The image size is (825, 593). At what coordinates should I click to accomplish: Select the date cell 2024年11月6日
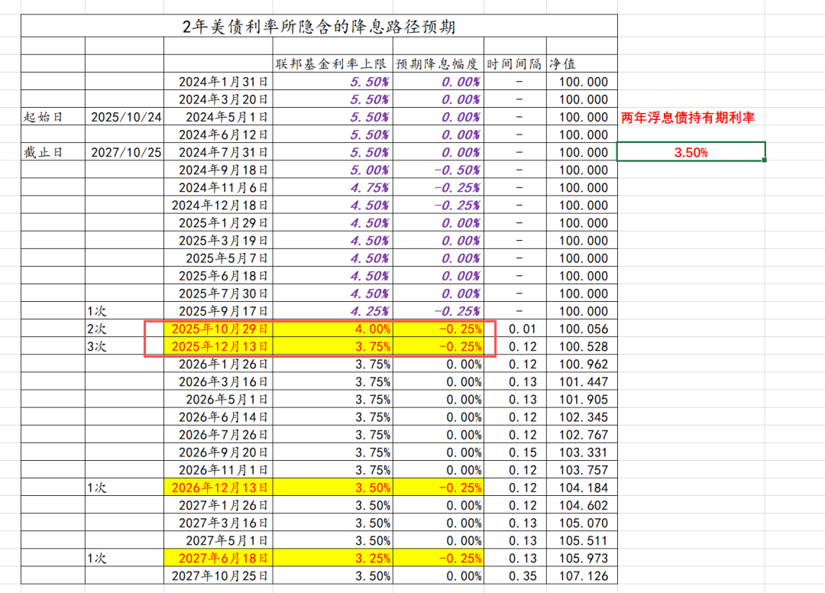pos(218,187)
